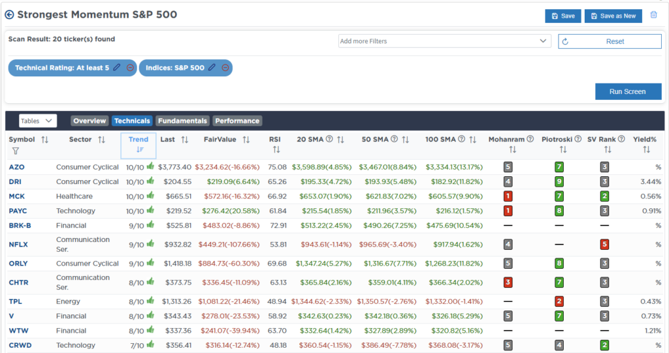Show help for the 100 SMA column
669x353 pixels.
(462, 139)
